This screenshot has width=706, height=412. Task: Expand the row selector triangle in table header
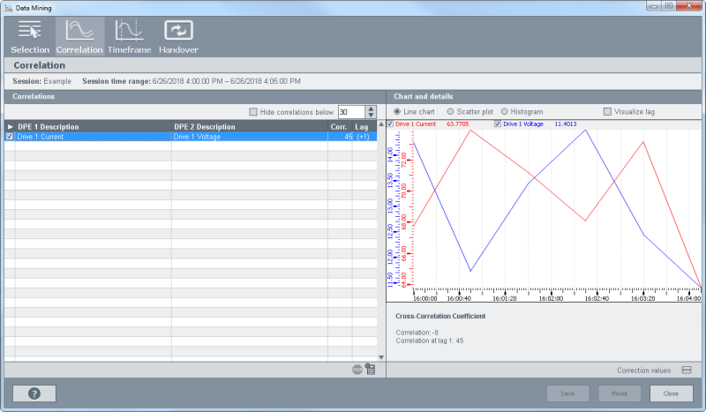point(10,127)
